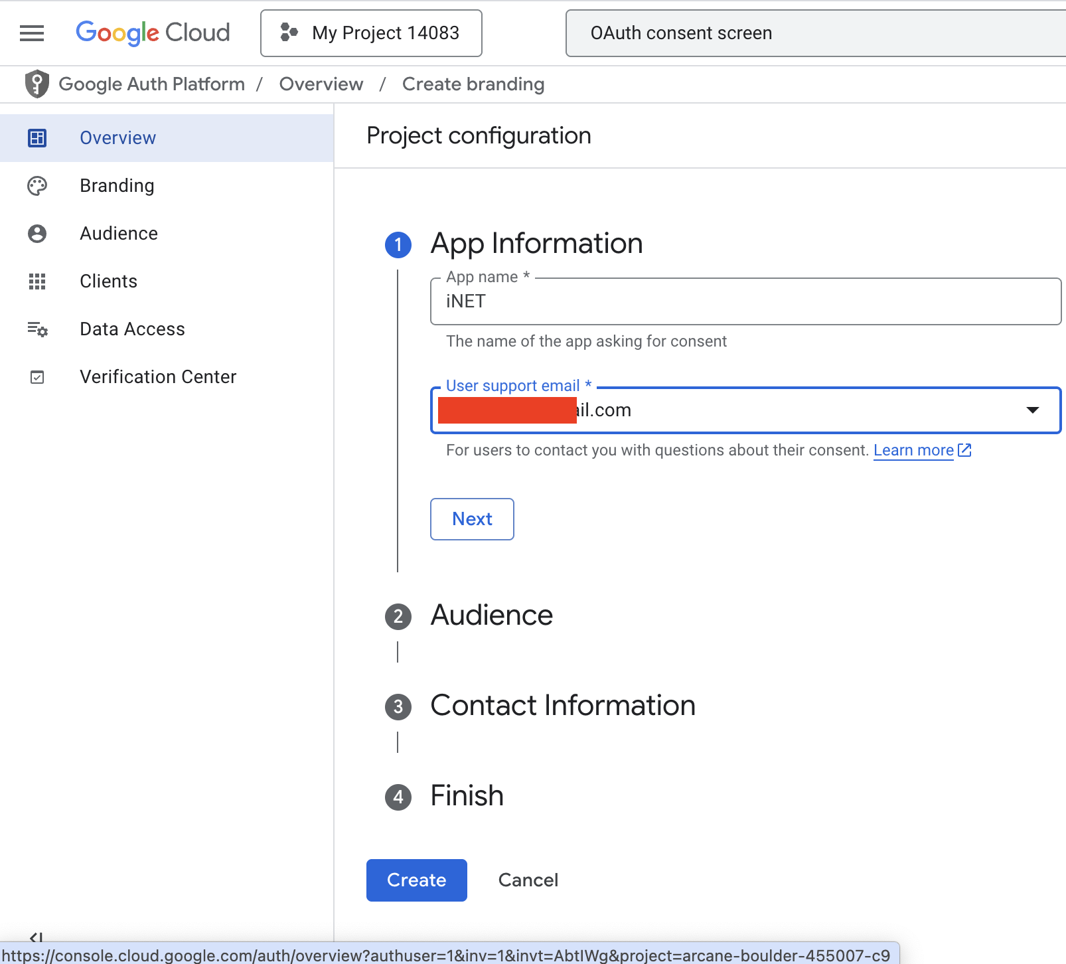Open the My Project 14083 project picker
The height and width of the screenshot is (964, 1066).
pos(371,33)
